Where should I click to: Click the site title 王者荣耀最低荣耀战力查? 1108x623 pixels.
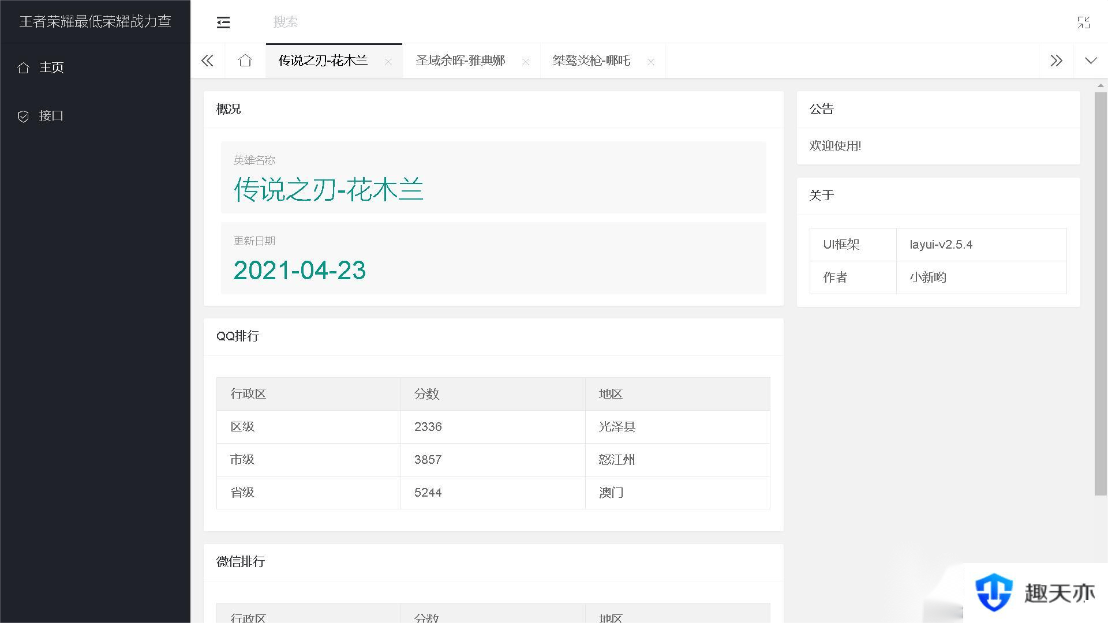point(95,21)
